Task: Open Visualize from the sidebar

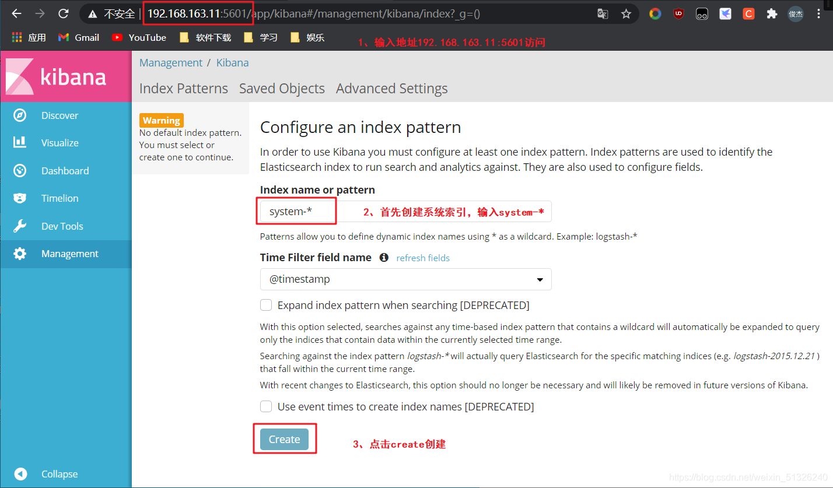Action: 66,143
